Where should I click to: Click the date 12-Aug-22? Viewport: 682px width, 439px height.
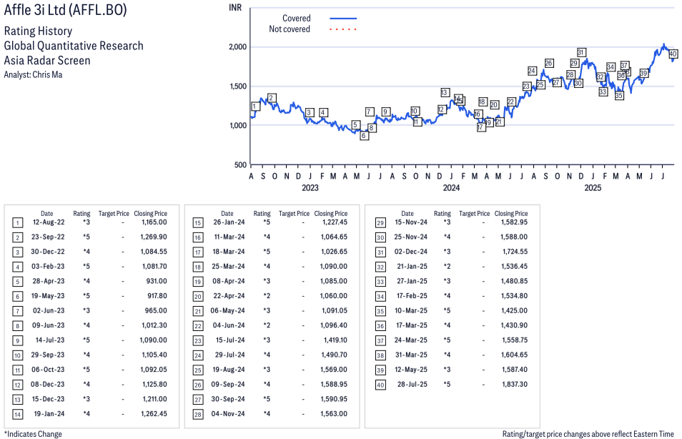(x=49, y=222)
